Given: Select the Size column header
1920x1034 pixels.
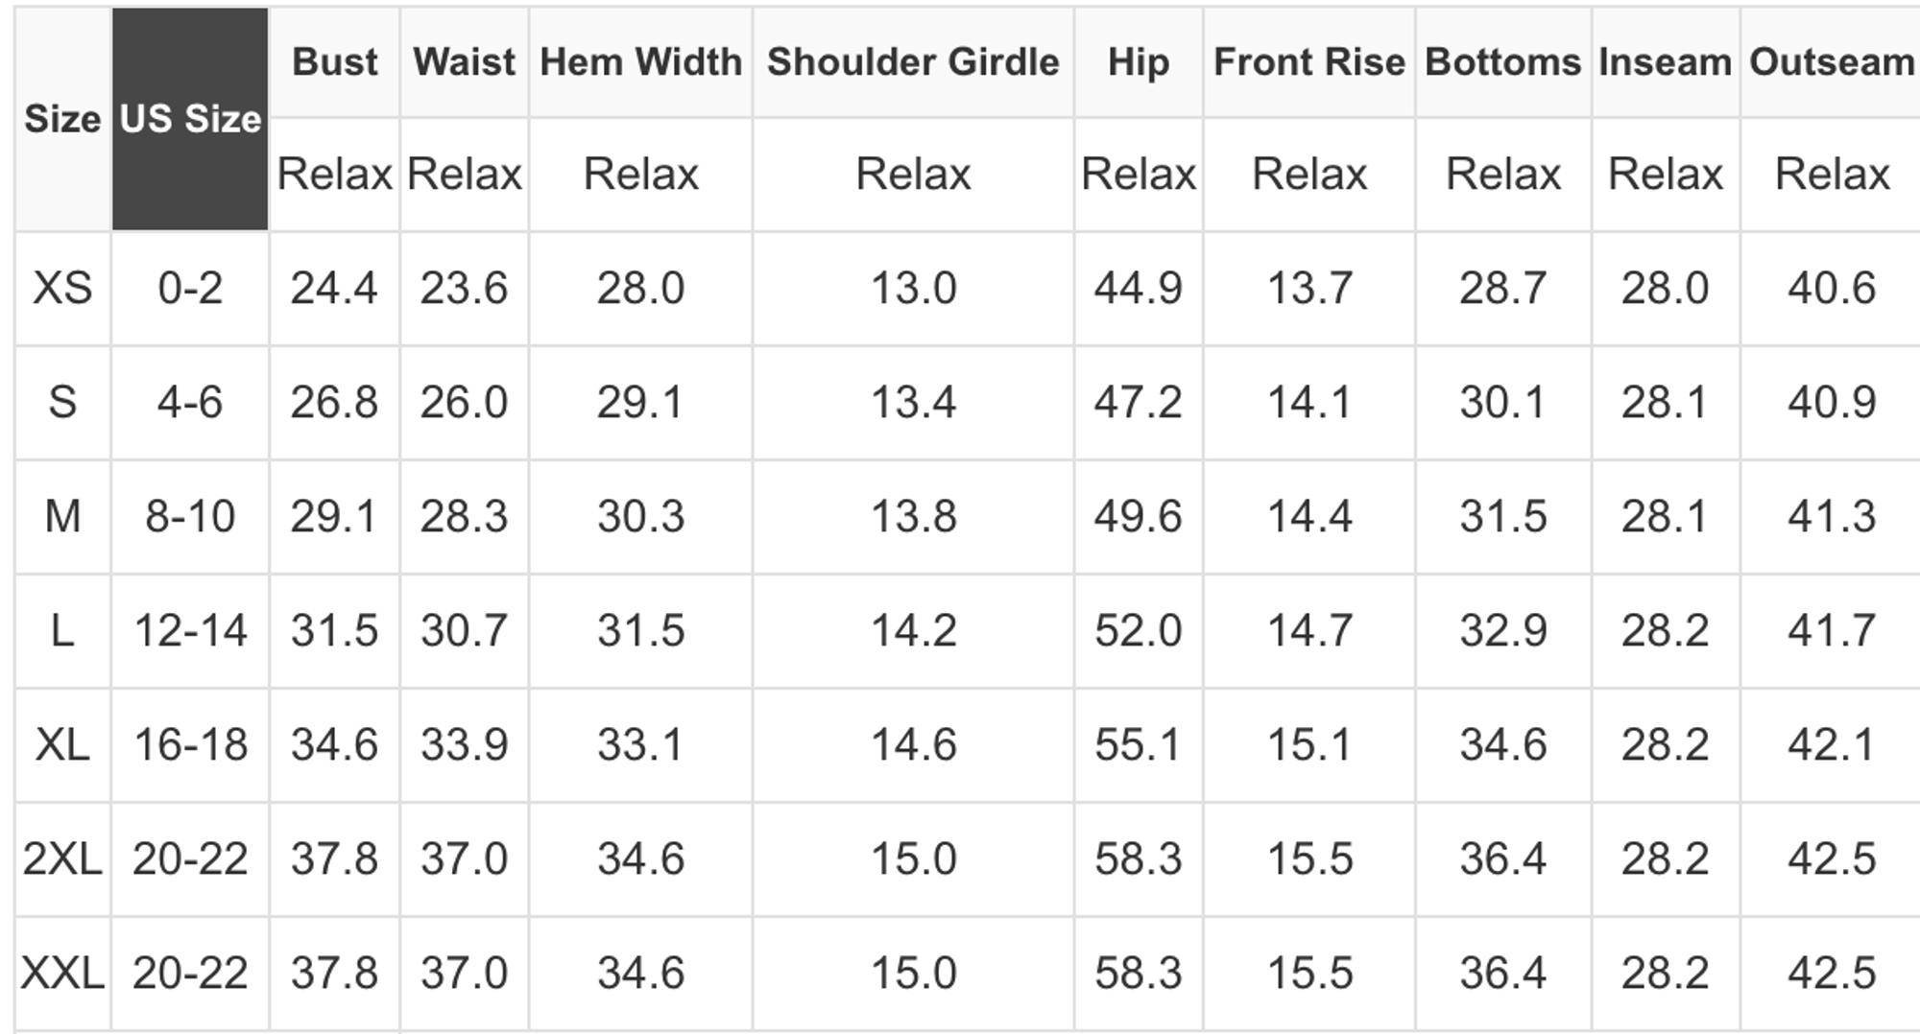Looking at the screenshot, I should (62, 119).
